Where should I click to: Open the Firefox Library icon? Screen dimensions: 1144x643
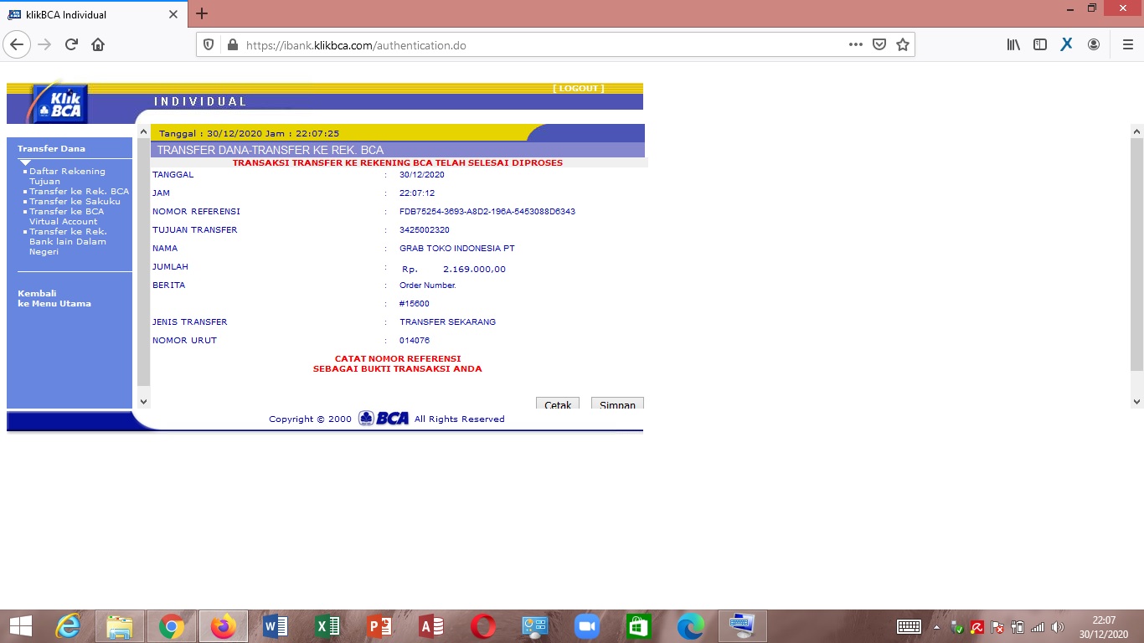(x=1013, y=44)
